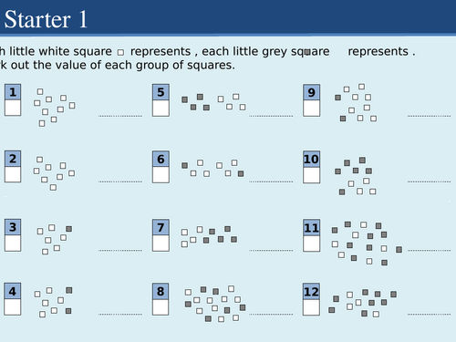Screen dimensions: 456x342
Task: Select the answer box under question 5
Action: (x=161, y=109)
